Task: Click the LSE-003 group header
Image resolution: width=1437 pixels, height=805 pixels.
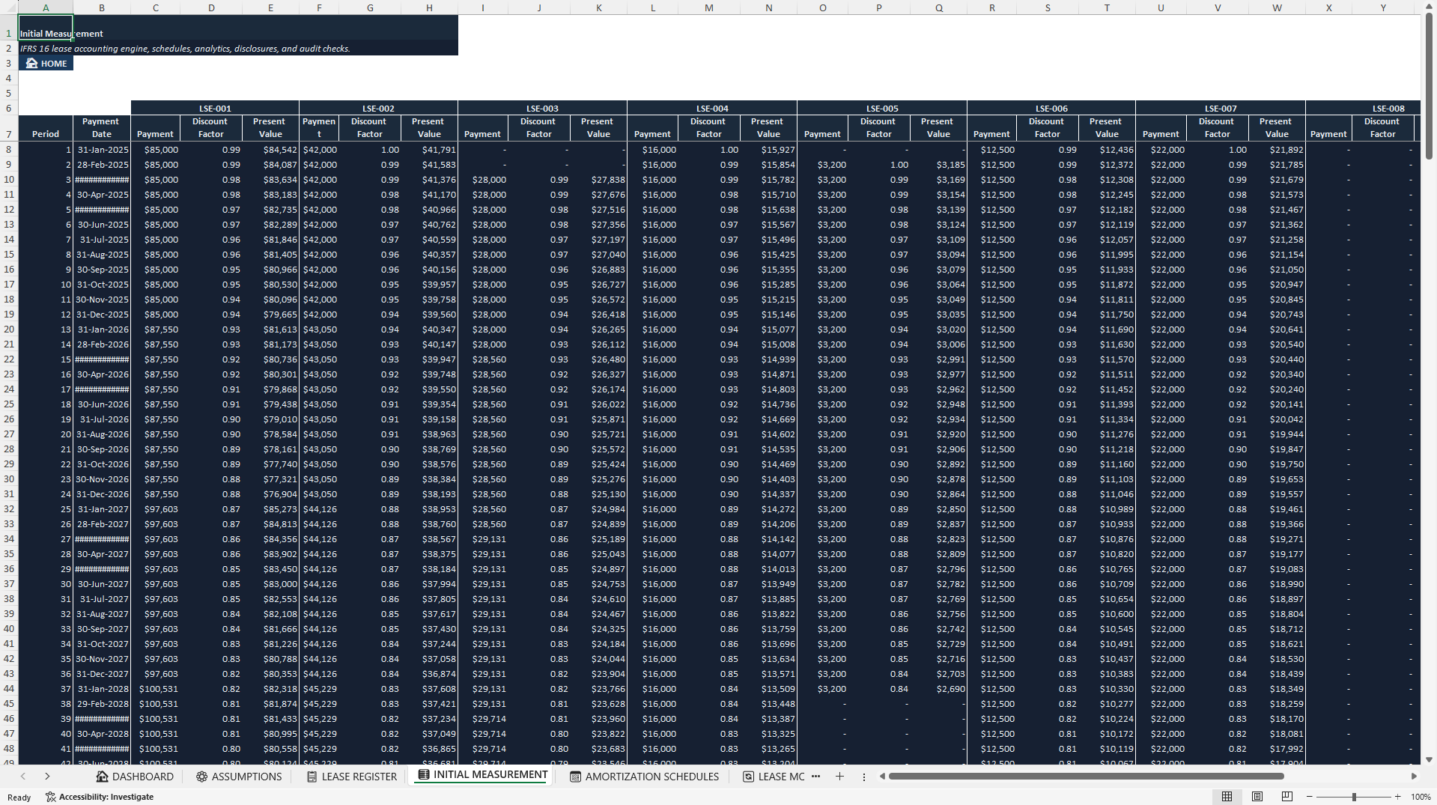Action: pyautogui.click(x=542, y=109)
